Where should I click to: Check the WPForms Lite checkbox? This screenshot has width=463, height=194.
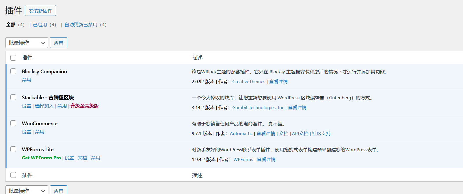pos(13,149)
